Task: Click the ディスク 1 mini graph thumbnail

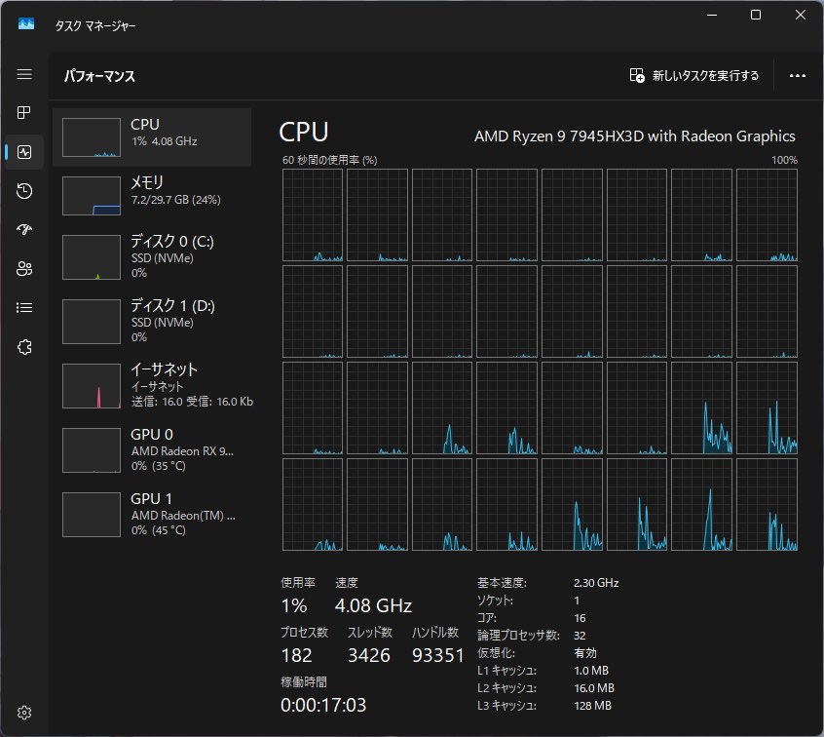Action: pyautogui.click(x=92, y=322)
